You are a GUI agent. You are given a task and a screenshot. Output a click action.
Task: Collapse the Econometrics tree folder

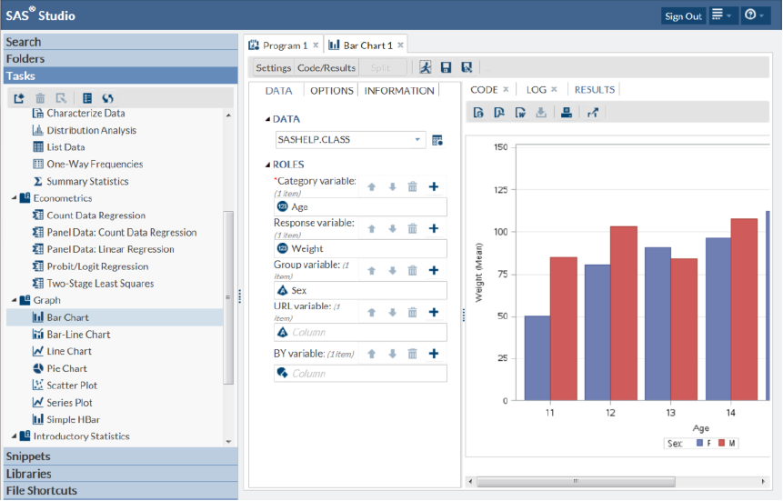(x=15, y=198)
